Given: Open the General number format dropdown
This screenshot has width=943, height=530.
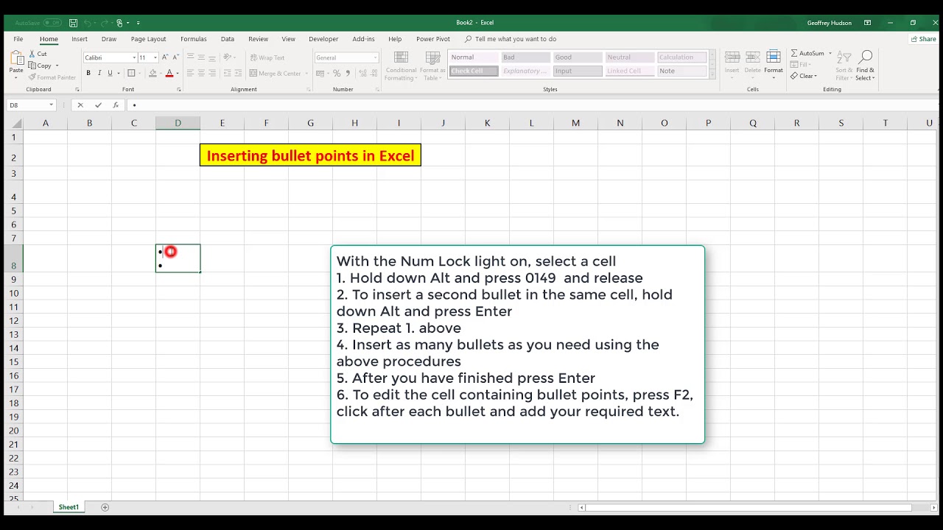Looking at the screenshot, I should 375,57.
